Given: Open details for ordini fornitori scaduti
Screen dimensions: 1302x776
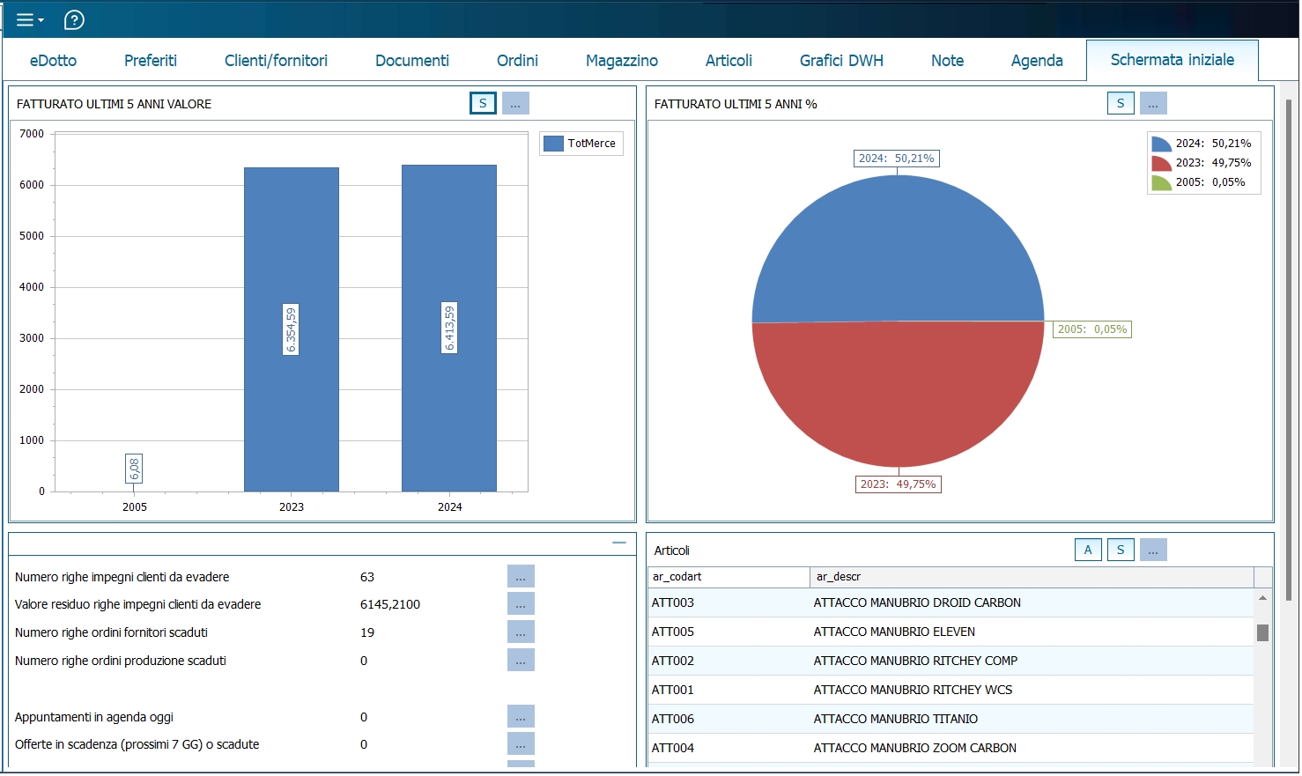Looking at the screenshot, I should pos(521,632).
